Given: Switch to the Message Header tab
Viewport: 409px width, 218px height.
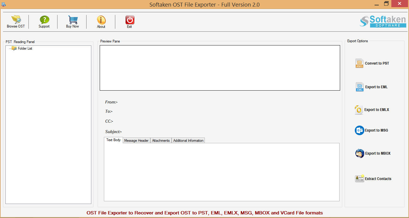Looking at the screenshot, I should [x=137, y=141].
